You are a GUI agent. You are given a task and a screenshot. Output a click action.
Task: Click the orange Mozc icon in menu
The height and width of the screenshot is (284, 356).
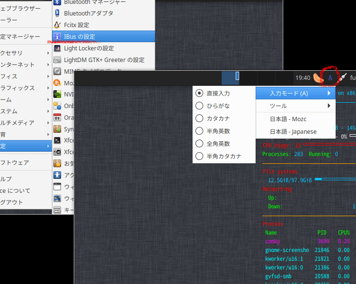(57, 83)
